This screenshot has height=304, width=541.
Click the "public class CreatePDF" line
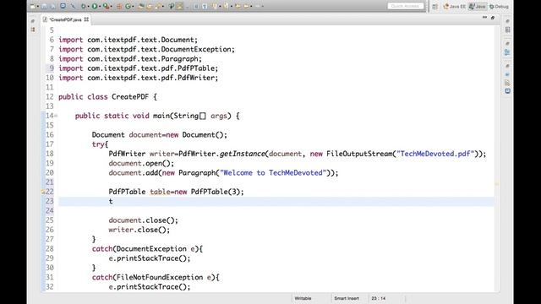tap(107, 97)
